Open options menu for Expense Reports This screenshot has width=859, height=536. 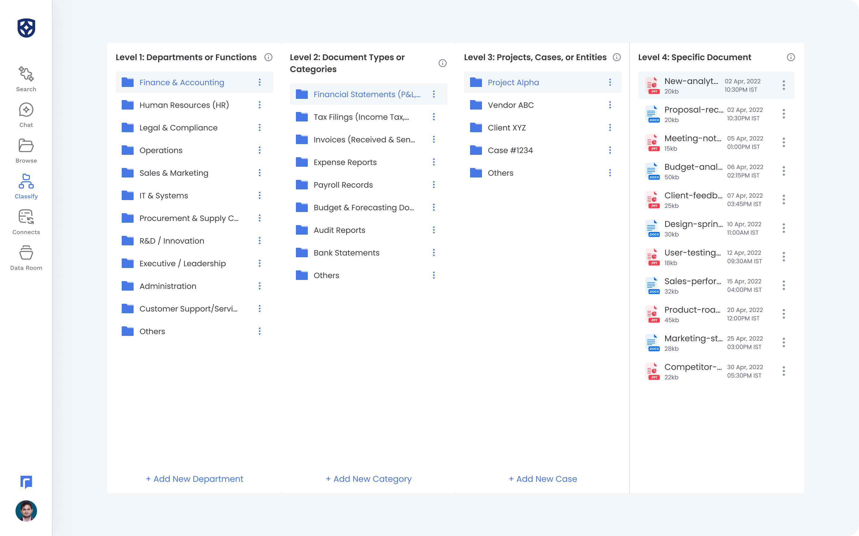[434, 162]
